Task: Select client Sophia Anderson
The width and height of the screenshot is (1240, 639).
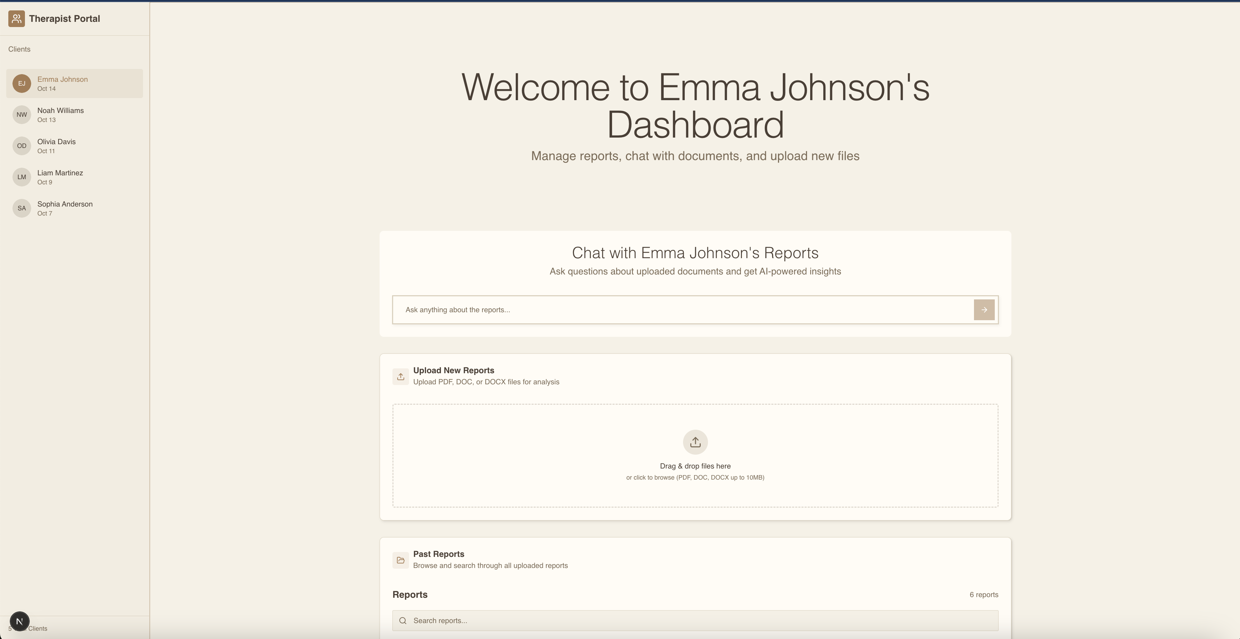Action: coord(64,208)
